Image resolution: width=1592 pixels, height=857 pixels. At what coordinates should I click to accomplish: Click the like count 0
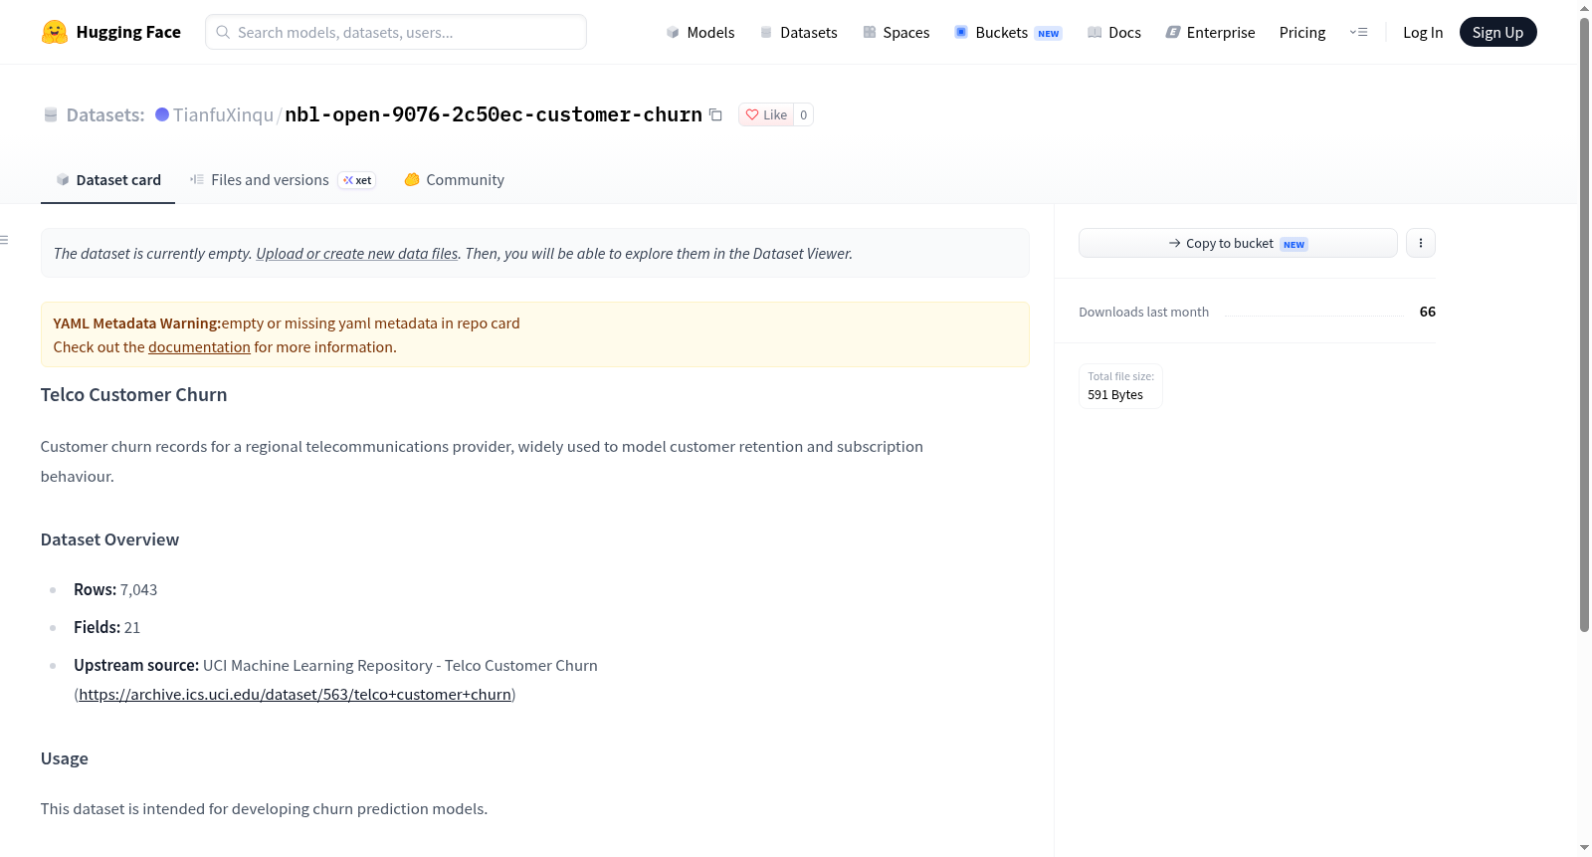tap(804, 114)
